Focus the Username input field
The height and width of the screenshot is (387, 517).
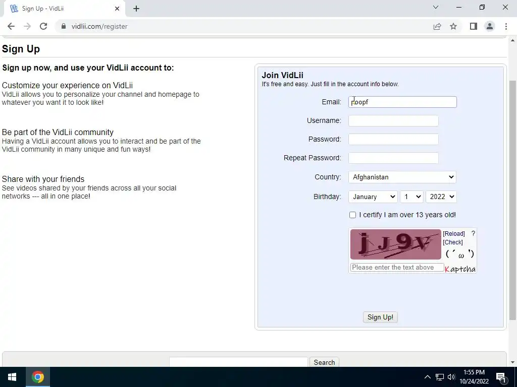click(x=393, y=121)
